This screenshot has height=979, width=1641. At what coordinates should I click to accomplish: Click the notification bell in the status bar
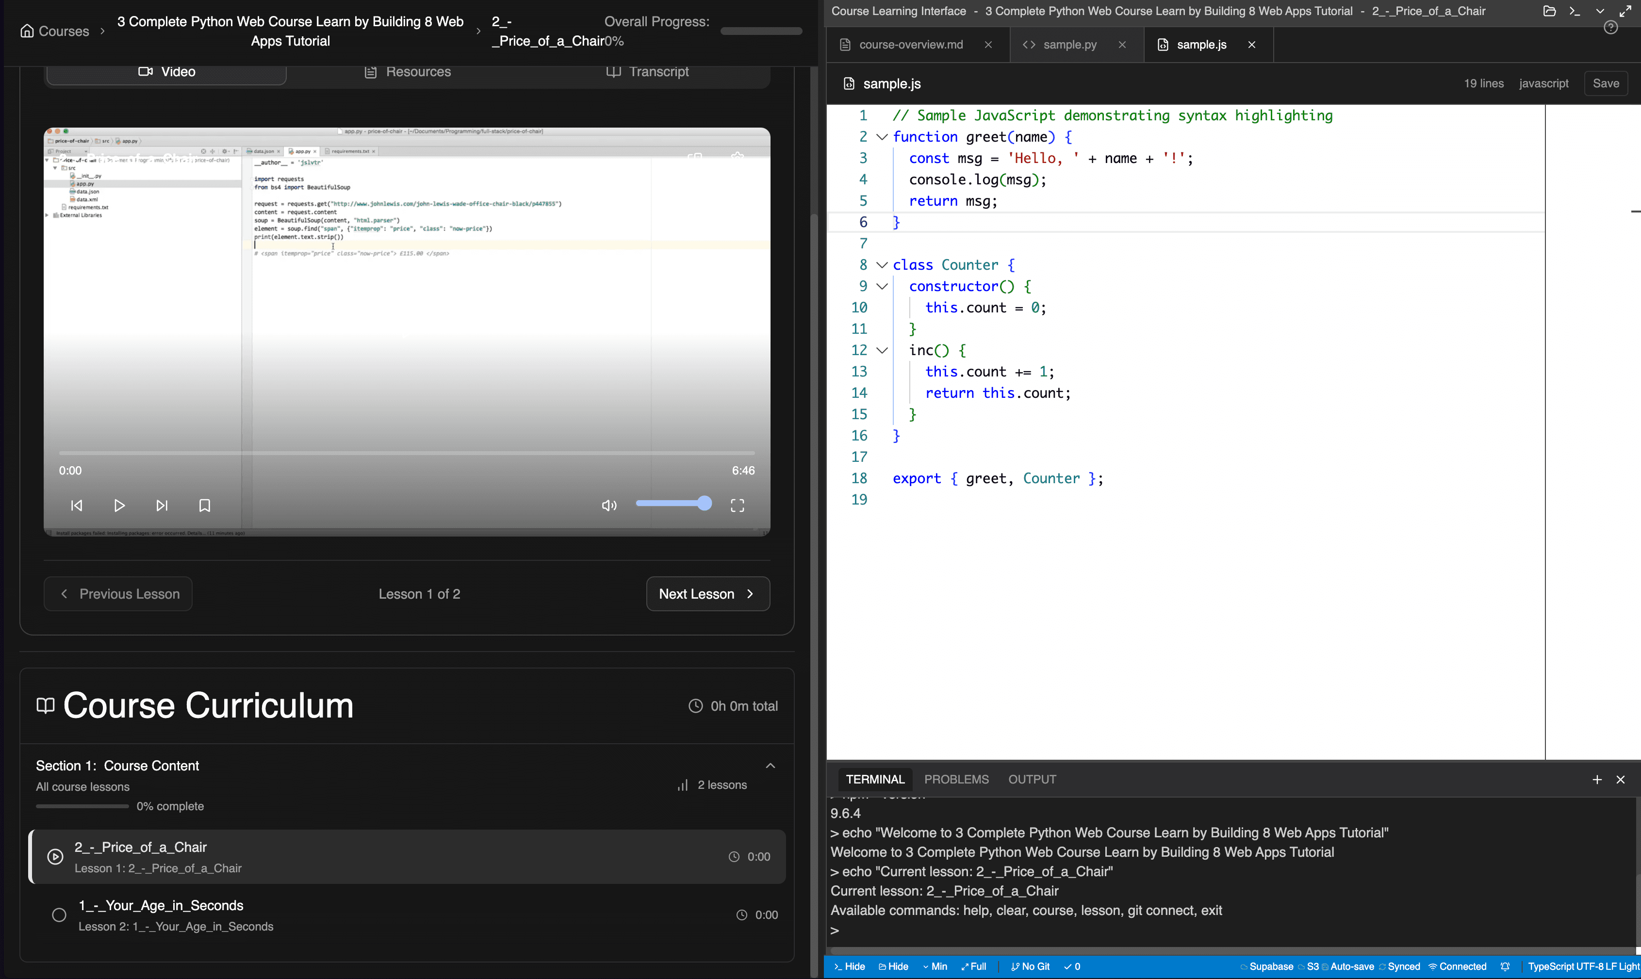[1505, 966]
